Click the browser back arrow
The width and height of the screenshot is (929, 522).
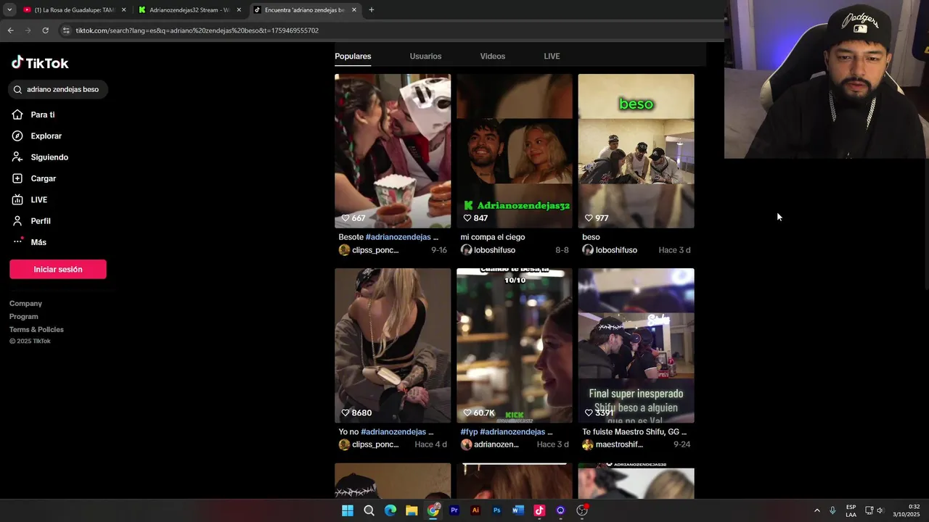point(10,30)
